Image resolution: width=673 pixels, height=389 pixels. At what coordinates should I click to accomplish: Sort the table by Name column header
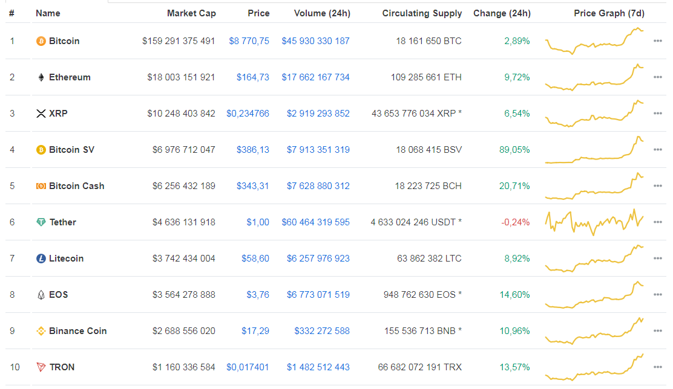pos(48,13)
